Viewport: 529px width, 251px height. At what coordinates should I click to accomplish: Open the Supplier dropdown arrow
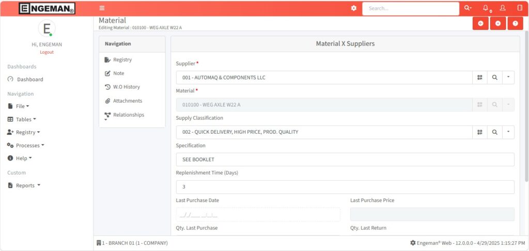[508, 77]
